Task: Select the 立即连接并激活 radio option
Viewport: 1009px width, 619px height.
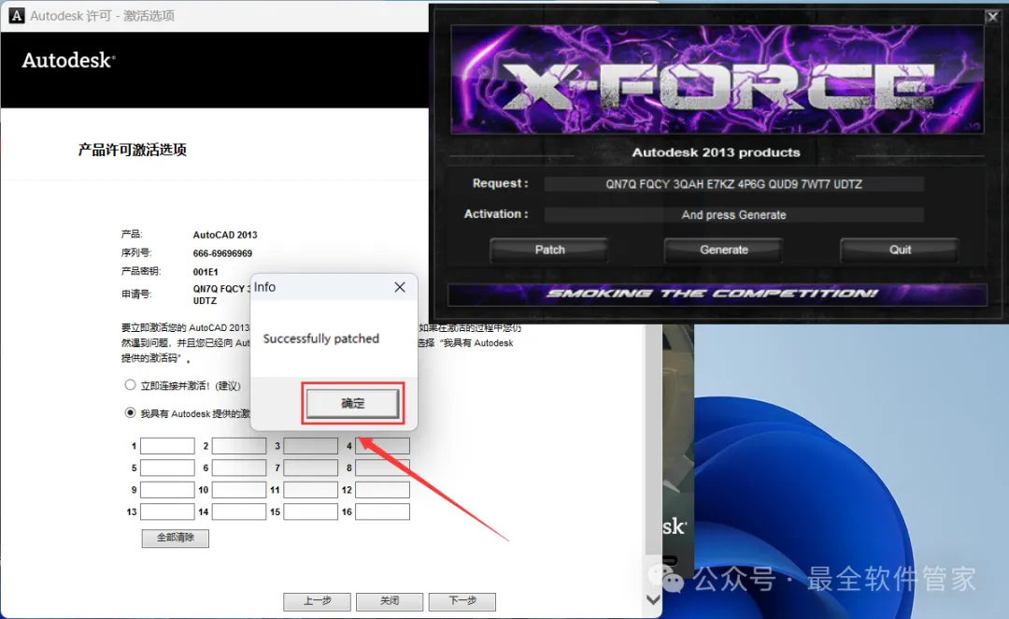Action: click(130, 385)
